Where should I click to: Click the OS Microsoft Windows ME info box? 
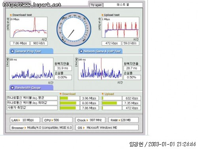tap(107, 128)
